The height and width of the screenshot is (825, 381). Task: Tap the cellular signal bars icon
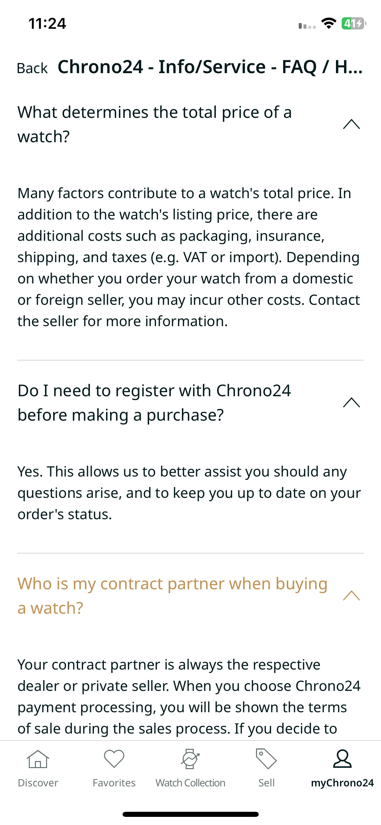click(307, 25)
